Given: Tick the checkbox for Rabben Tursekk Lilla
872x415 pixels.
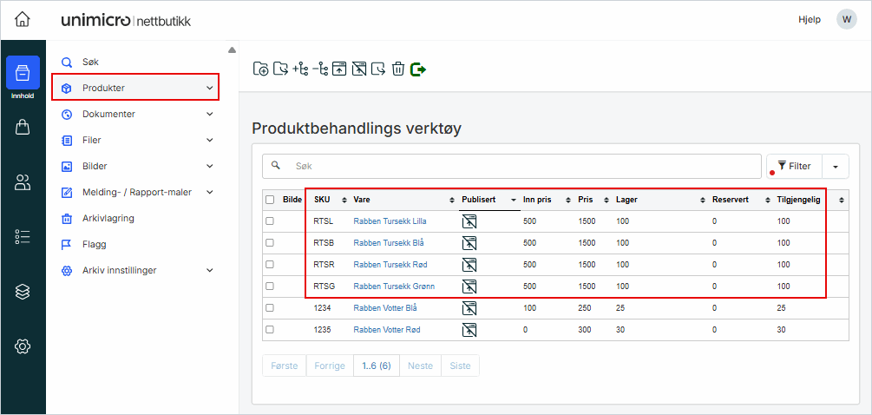Looking at the screenshot, I should [270, 221].
